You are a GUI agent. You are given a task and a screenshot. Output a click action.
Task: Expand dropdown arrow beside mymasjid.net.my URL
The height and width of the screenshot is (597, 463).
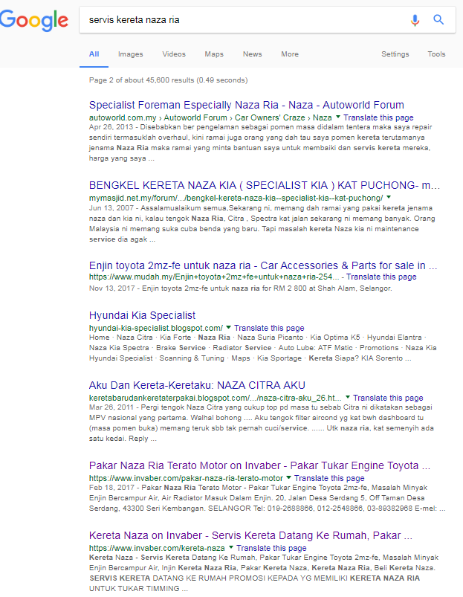(x=389, y=197)
